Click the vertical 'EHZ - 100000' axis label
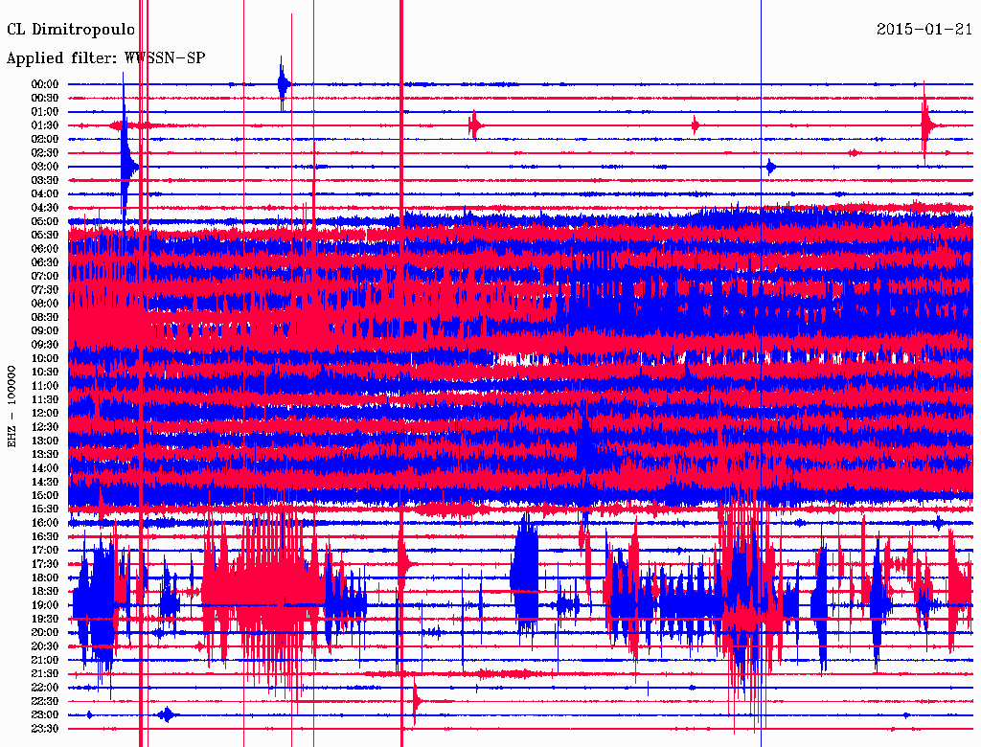981x747 pixels. 12,405
